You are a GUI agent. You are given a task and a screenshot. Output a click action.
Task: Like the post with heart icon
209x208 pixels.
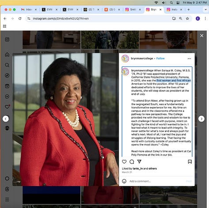[x=124, y=162]
